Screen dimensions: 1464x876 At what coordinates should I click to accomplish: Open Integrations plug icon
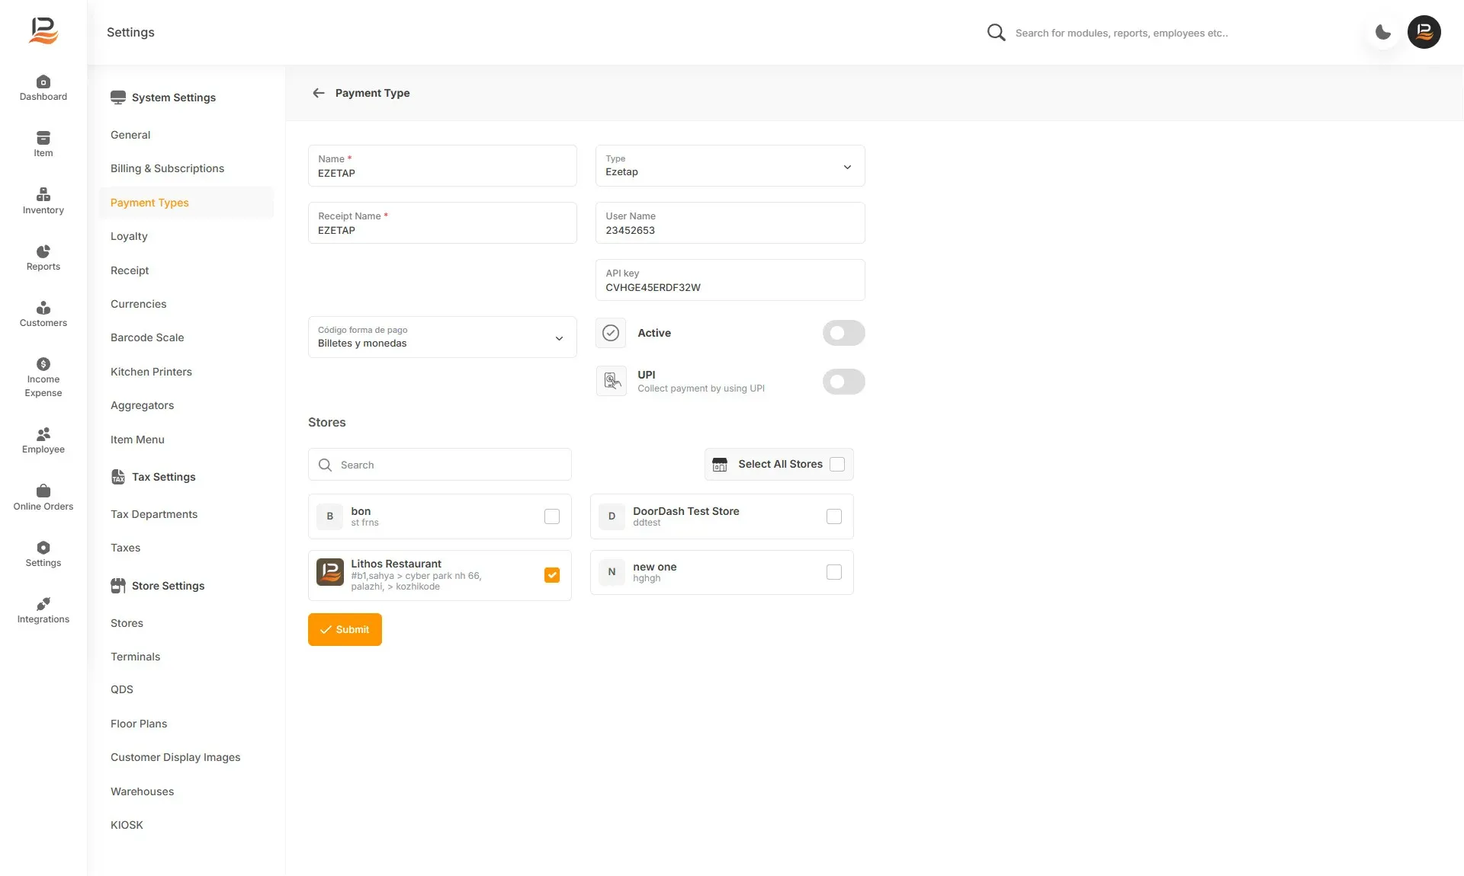click(43, 604)
